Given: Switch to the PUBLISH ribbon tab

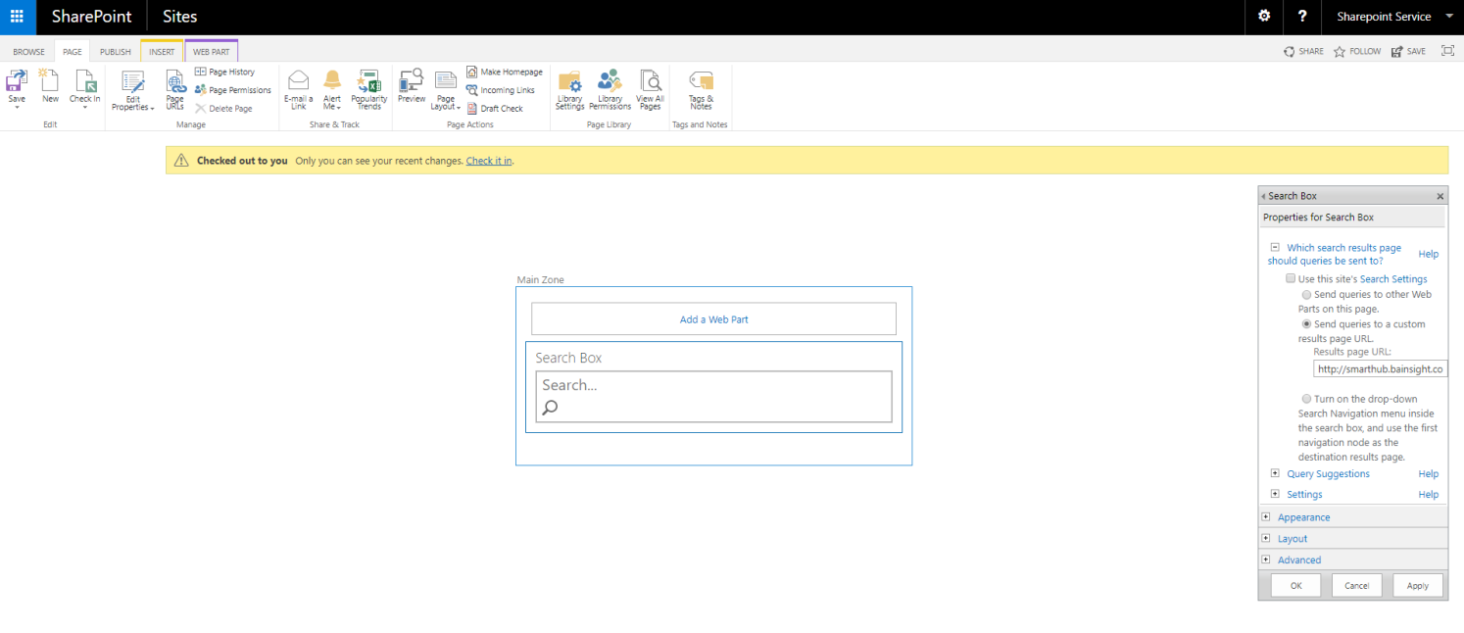Looking at the screenshot, I should pos(115,52).
